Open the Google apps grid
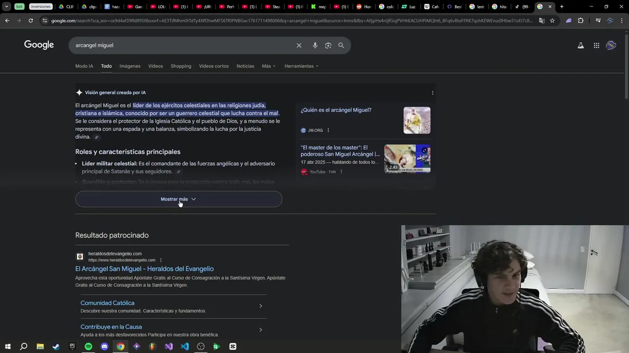Screen dimensions: 629x353 pyautogui.click(x=596, y=46)
